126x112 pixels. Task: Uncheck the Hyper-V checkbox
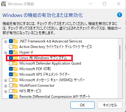point(11,52)
